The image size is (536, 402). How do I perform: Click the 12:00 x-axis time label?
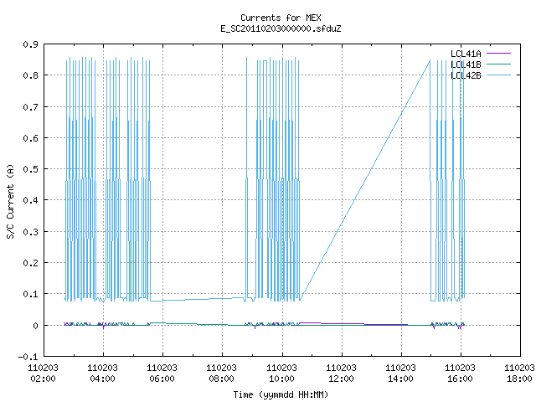(x=341, y=379)
